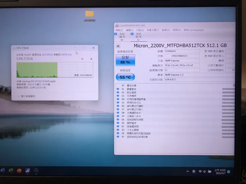
Task: Select SMART row 0C 接通電時間
Action: pyautogui.click(x=176, y=127)
